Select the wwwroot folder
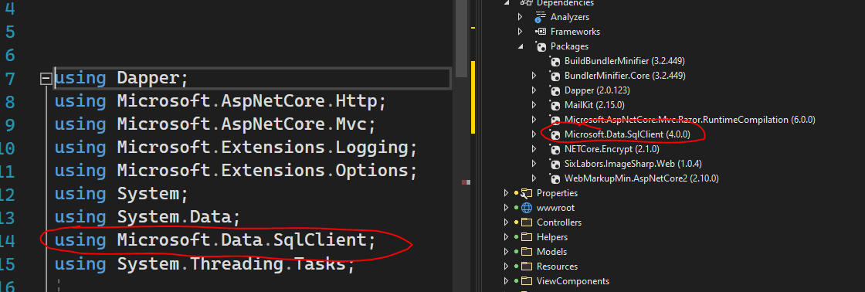Image resolution: width=865 pixels, height=292 pixels. tap(555, 208)
